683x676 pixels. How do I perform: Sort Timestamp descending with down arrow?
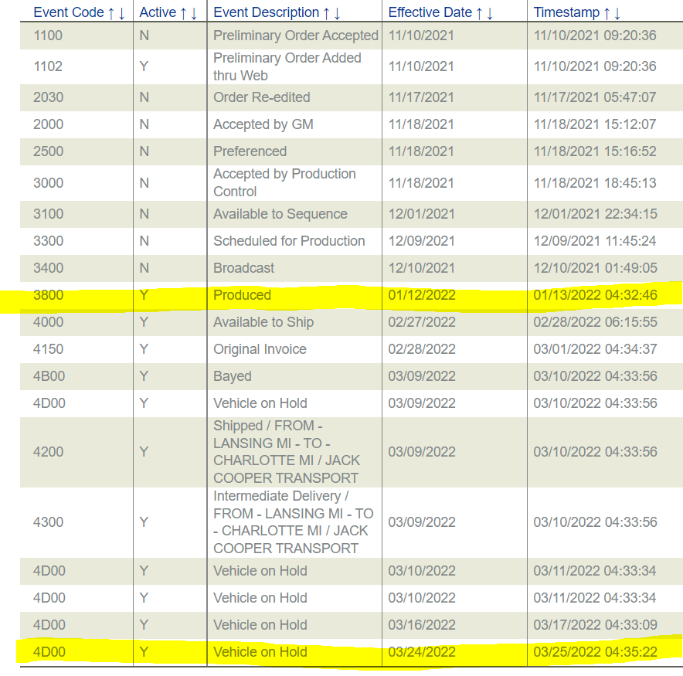(617, 12)
